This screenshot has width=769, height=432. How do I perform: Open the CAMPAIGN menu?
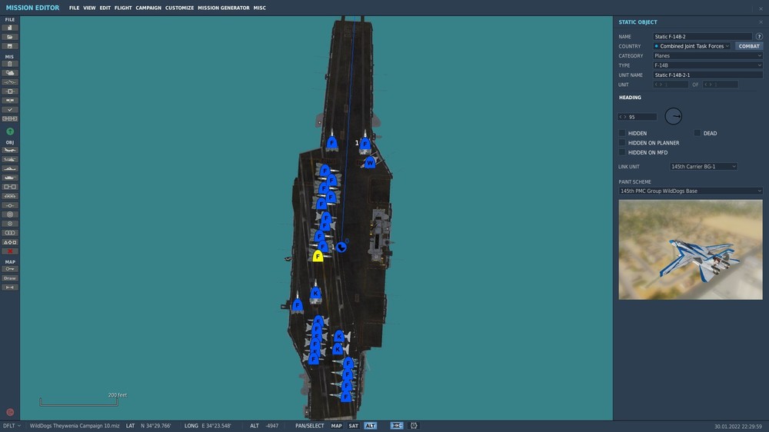[x=148, y=8]
